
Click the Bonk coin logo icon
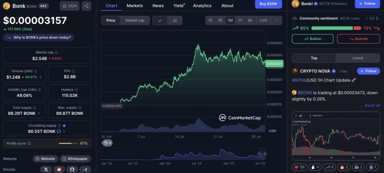[6, 6]
